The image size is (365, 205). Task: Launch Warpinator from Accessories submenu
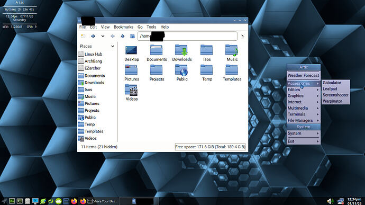[x=336, y=101]
